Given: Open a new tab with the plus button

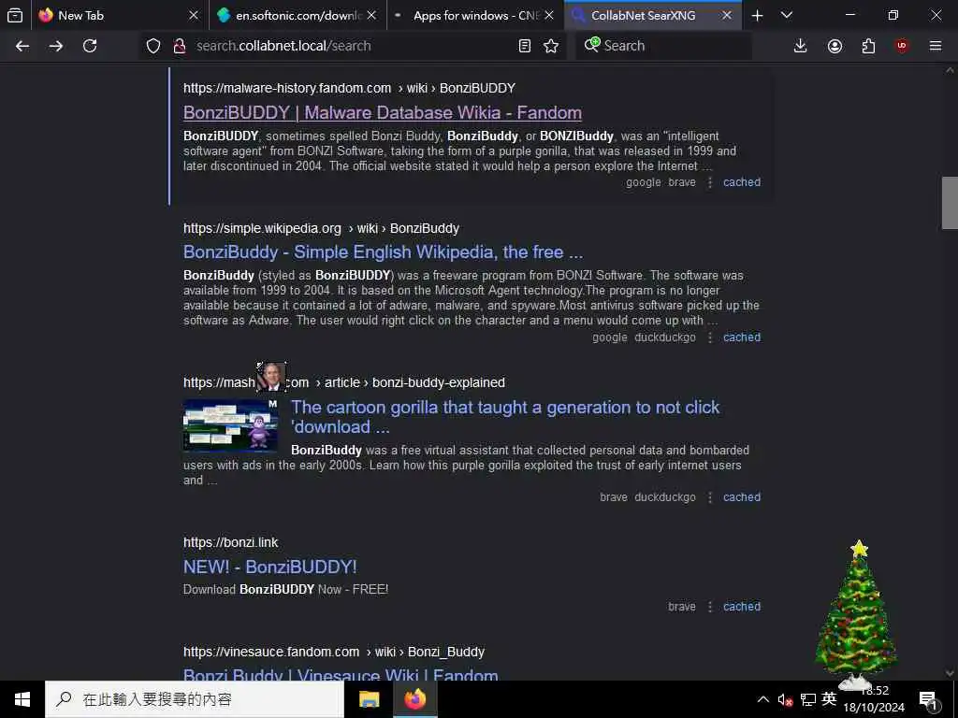Looking at the screenshot, I should point(758,15).
